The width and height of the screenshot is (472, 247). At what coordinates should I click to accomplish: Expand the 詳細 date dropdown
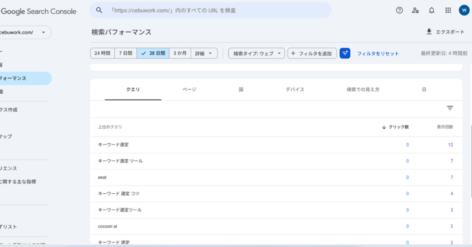tap(204, 53)
